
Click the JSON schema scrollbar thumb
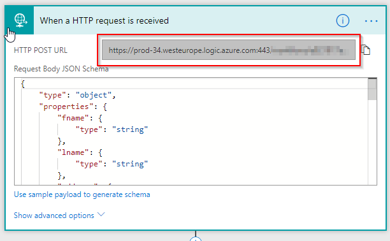point(372,89)
